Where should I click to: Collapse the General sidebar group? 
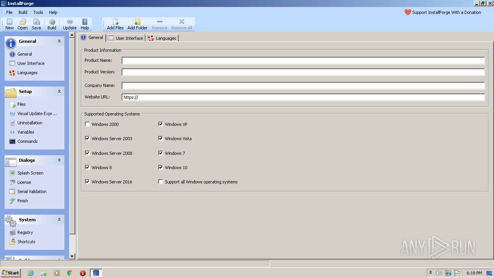click(x=59, y=41)
